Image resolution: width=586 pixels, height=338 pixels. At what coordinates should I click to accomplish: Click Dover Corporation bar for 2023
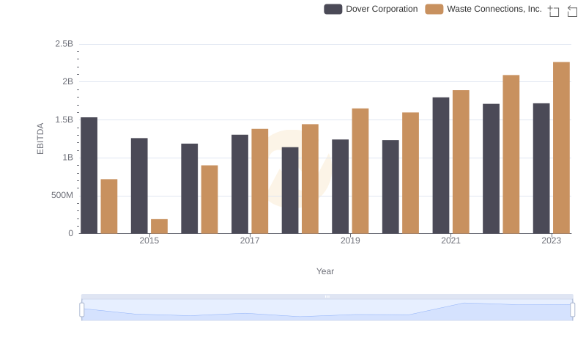[541, 168]
